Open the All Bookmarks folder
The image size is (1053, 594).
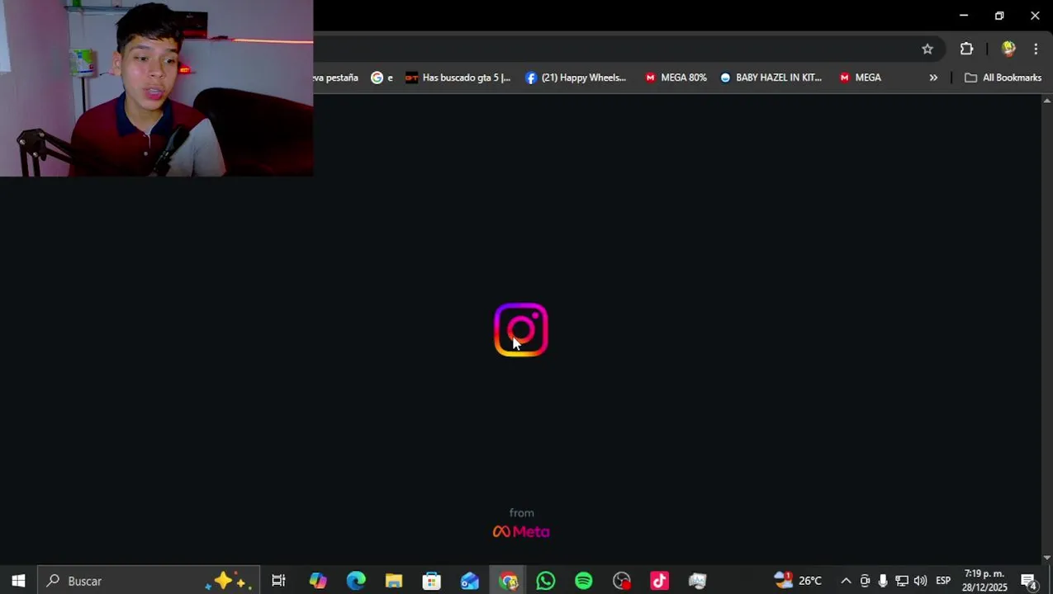[1003, 78]
